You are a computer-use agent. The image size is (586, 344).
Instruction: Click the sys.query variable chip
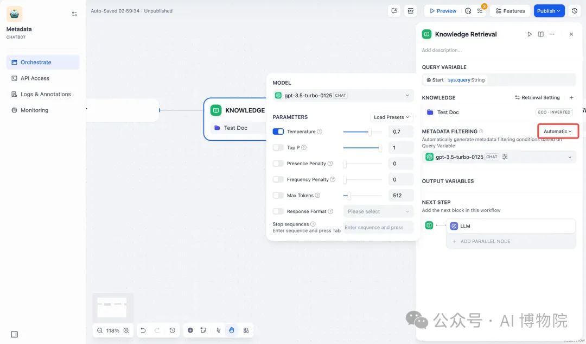(455, 80)
